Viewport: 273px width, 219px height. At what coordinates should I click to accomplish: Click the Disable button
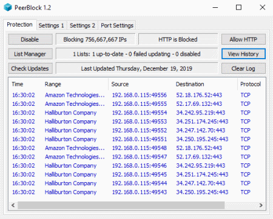[30, 39]
